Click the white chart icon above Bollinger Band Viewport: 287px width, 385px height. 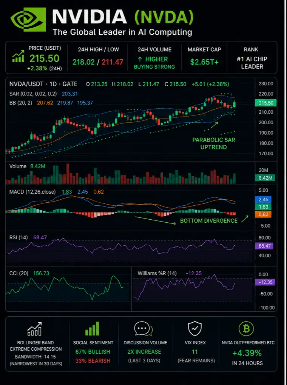coord(34,329)
